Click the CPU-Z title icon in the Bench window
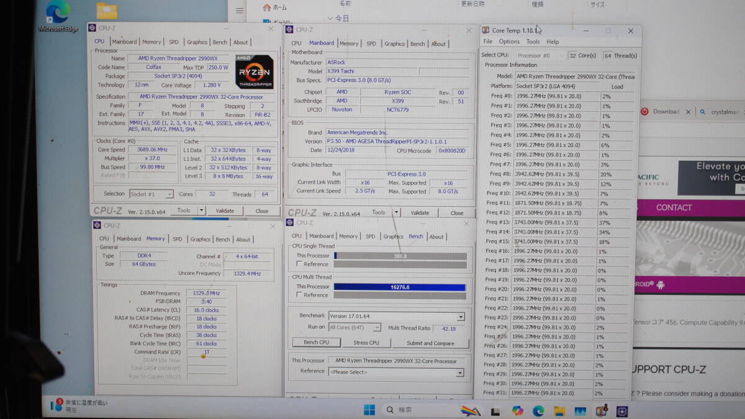This screenshot has width=745, height=419. click(x=290, y=222)
